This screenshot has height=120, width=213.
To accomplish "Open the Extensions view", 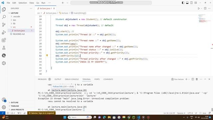I will click(x=4, y=40).
